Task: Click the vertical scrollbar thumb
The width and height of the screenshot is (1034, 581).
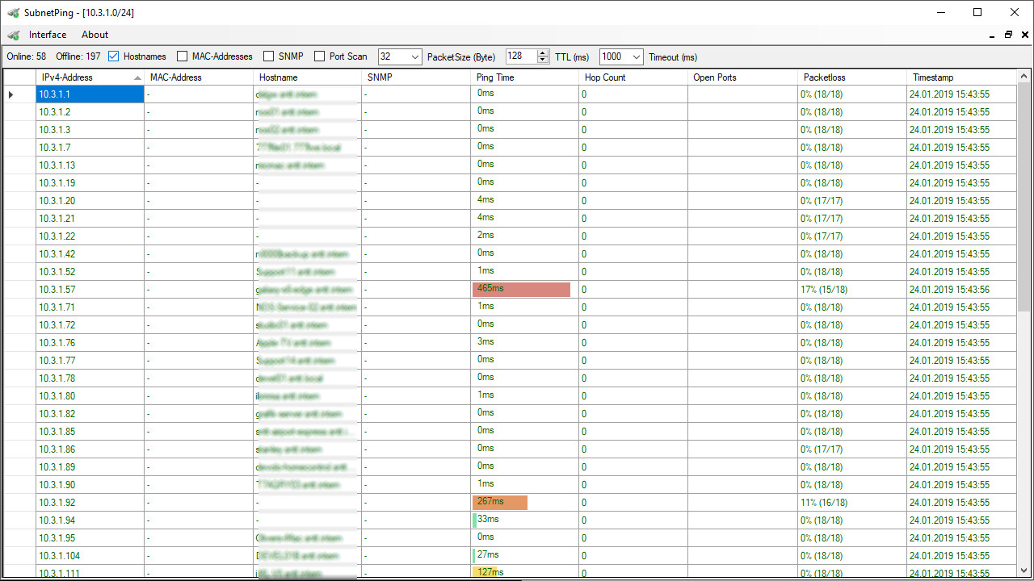Action: coord(1023,196)
